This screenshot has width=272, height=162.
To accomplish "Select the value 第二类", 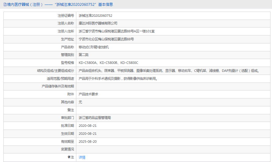I will pos(84,55).
